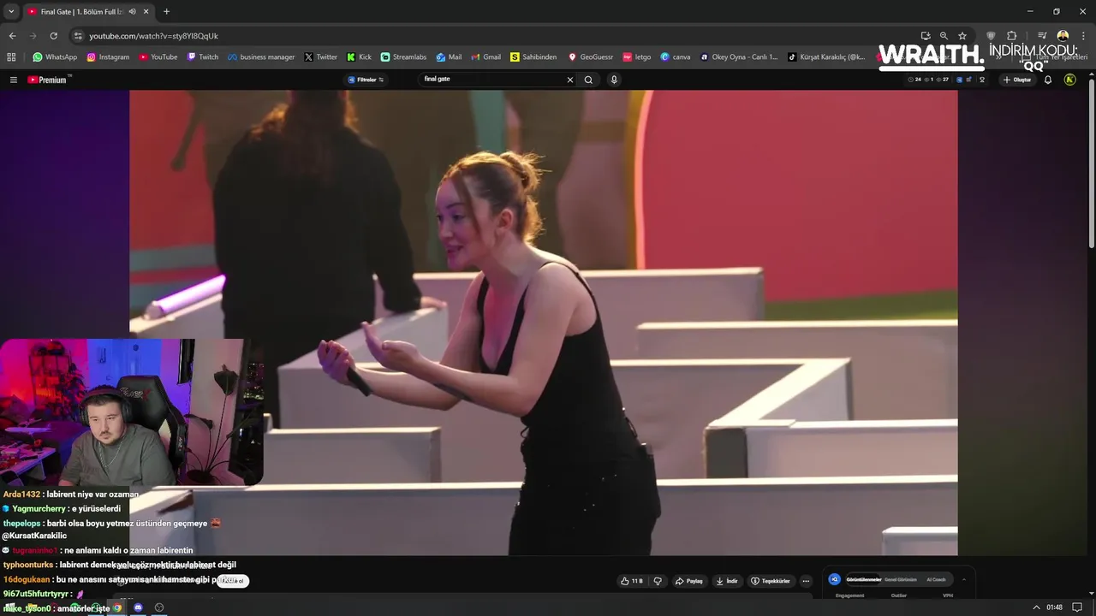1096x616 pixels.
Task: Select the Görüntülenmeler tab
Action: 863,579
